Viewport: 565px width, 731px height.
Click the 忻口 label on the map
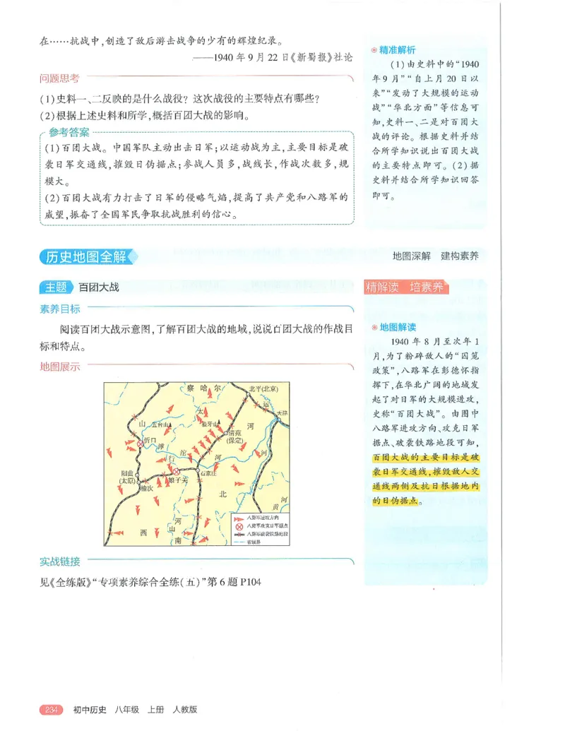click(150, 440)
